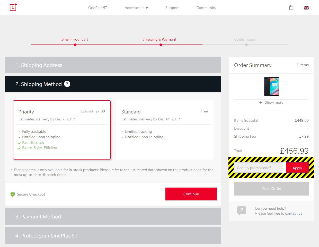Image resolution: width=319 pixels, height=247 pixels.
Task: Click Show more in Order Summary
Action: point(274,102)
